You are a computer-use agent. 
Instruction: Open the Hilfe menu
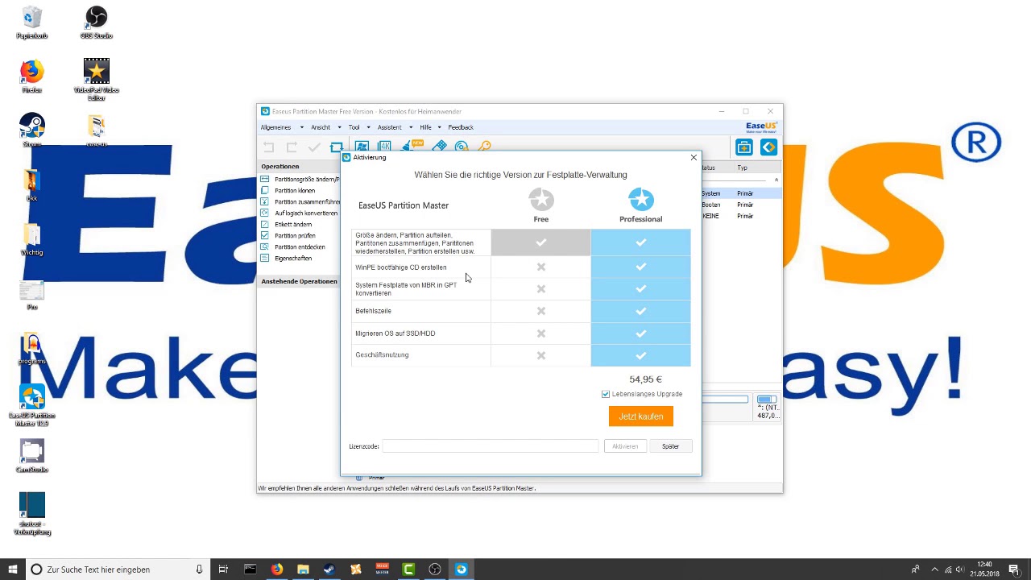click(425, 127)
